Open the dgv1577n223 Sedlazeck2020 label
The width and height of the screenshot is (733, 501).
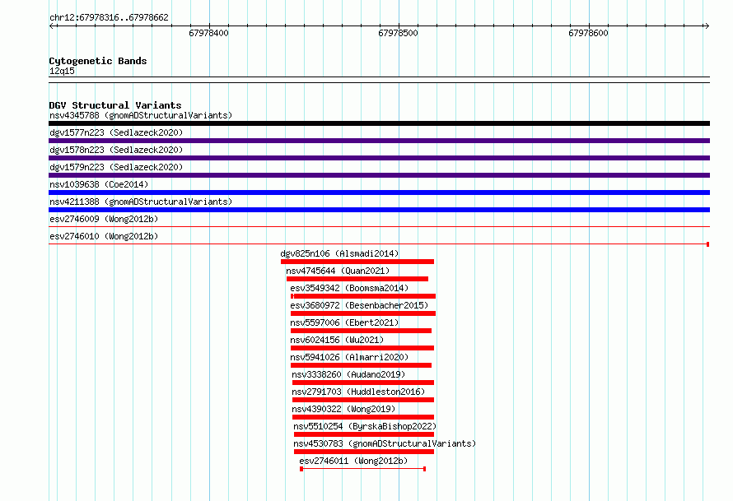coord(116,132)
